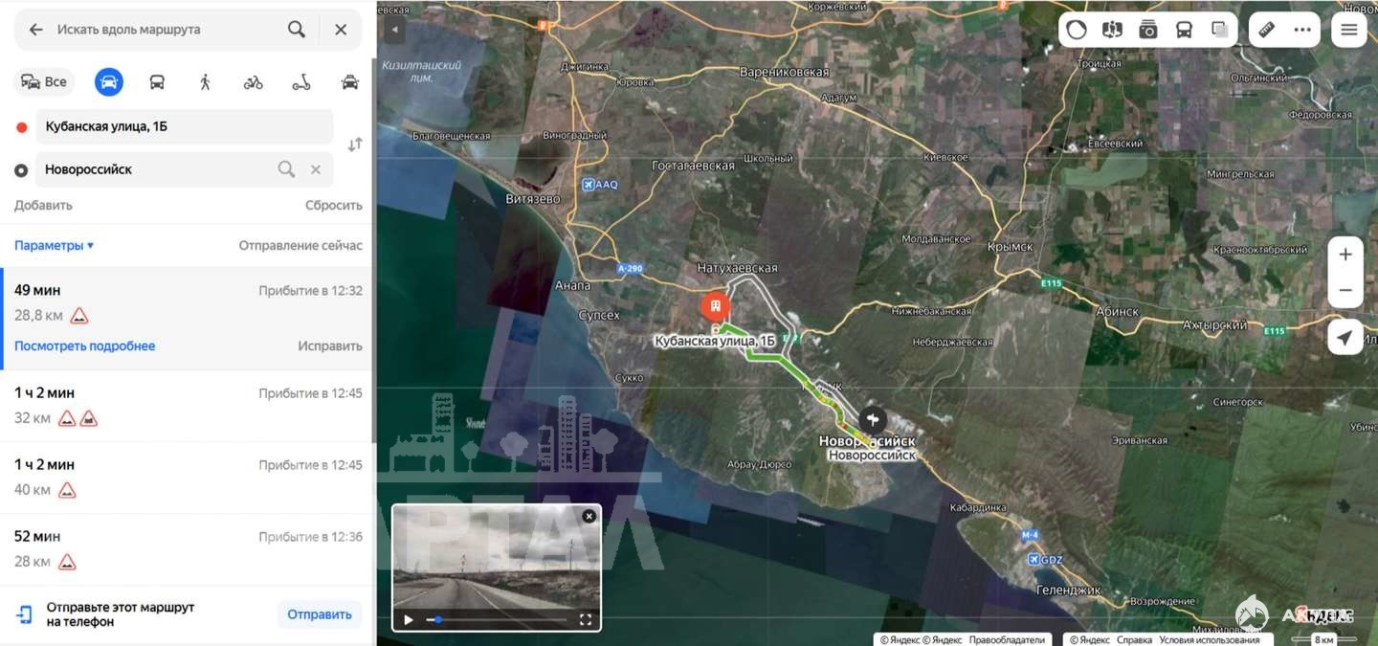Toggle the traffic layer on the map
This screenshot has height=646, width=1378.
(1077, 30)
